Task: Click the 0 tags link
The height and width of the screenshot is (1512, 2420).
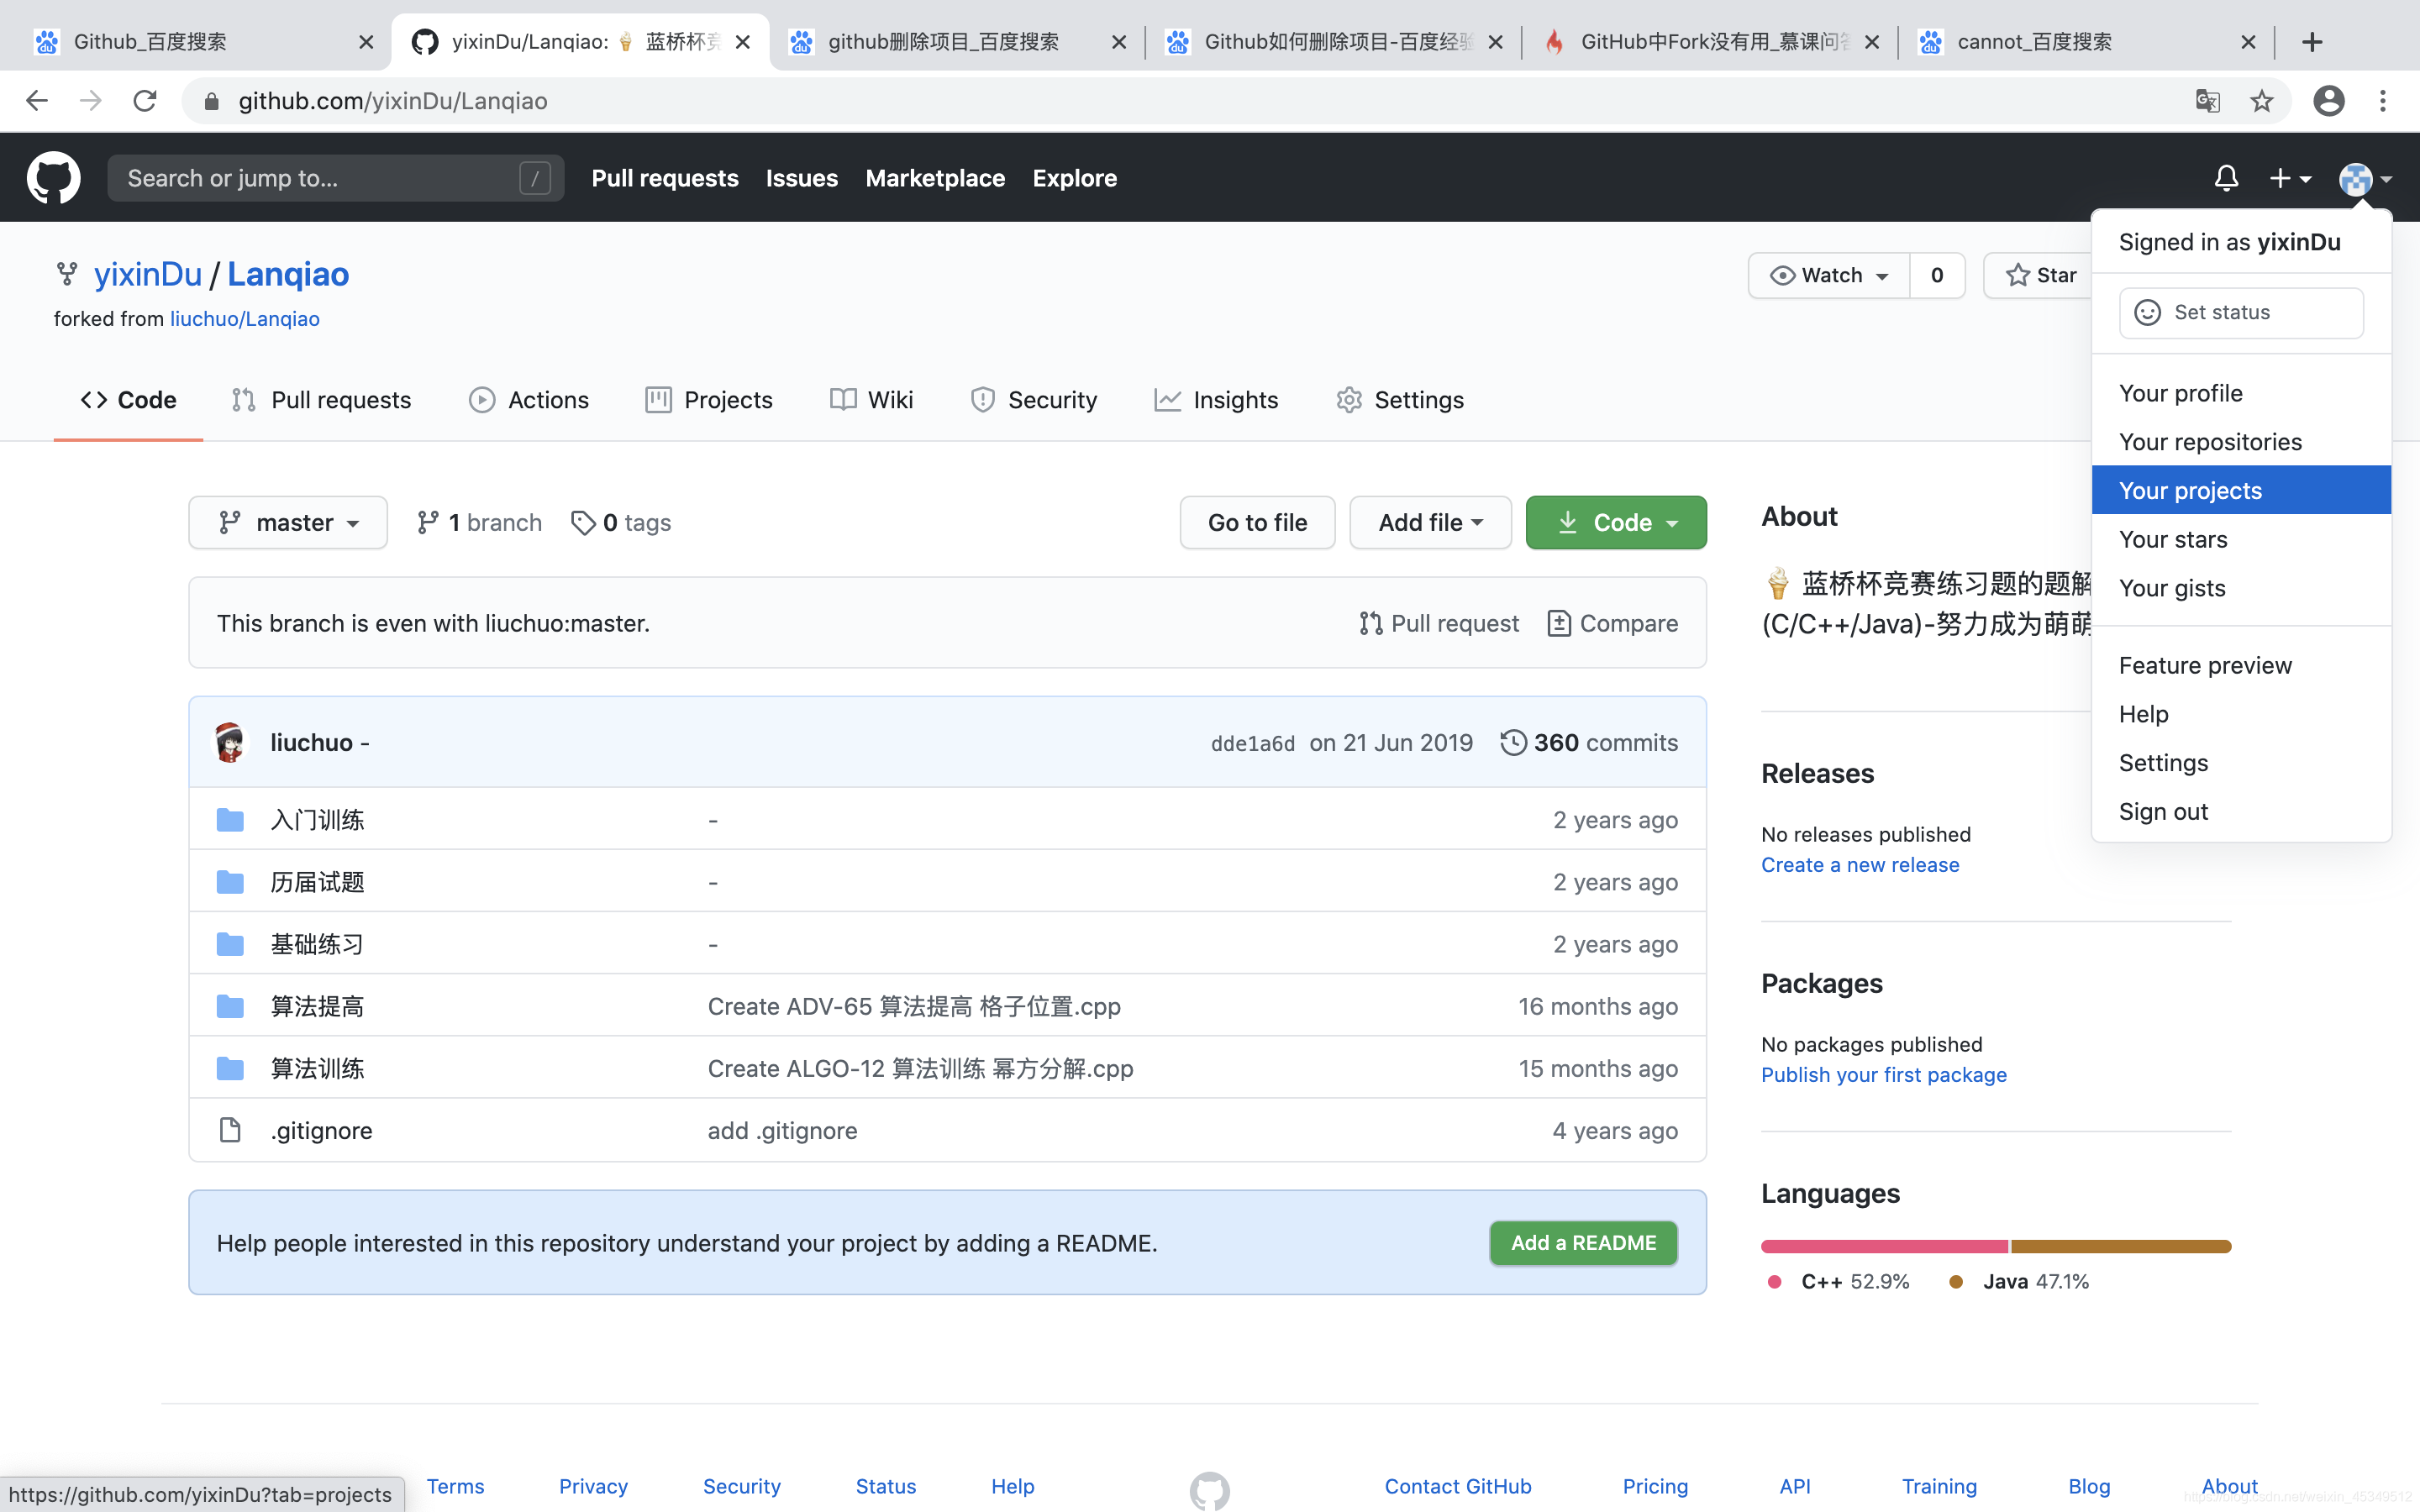Action: pyautogui.click(x=621, y=522)
